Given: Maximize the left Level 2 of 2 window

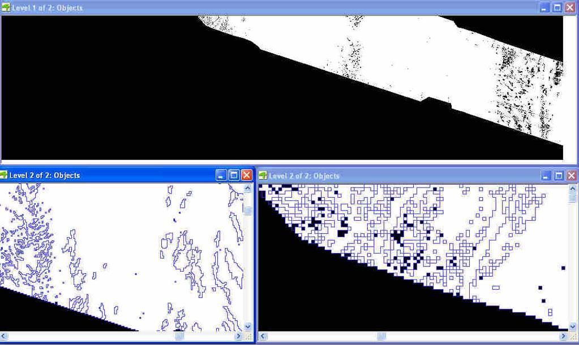Looking at the screenshot, I should [x=234, y=175].
